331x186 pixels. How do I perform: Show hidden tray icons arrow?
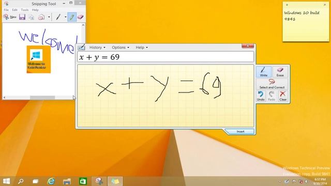(280, 181)
